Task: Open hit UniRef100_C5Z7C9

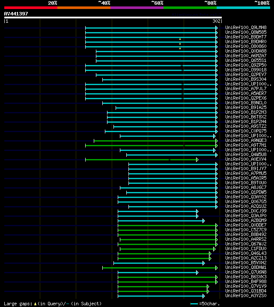Action: (x=246, y=230)
